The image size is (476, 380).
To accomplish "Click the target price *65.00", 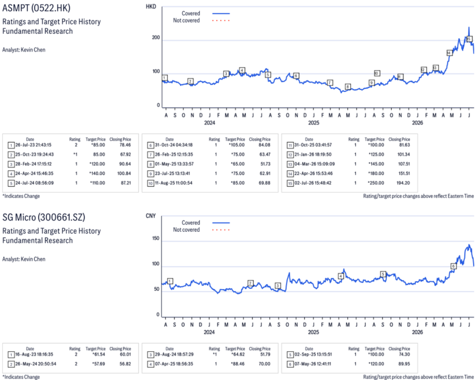I will point(238,164).
